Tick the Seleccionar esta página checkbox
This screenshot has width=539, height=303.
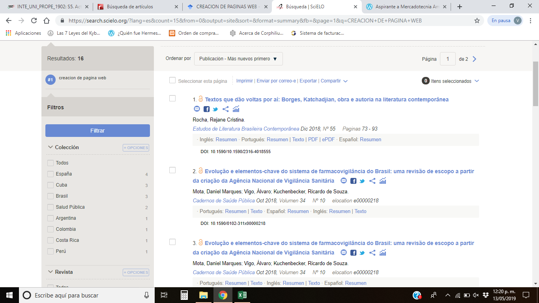[172, 80]
